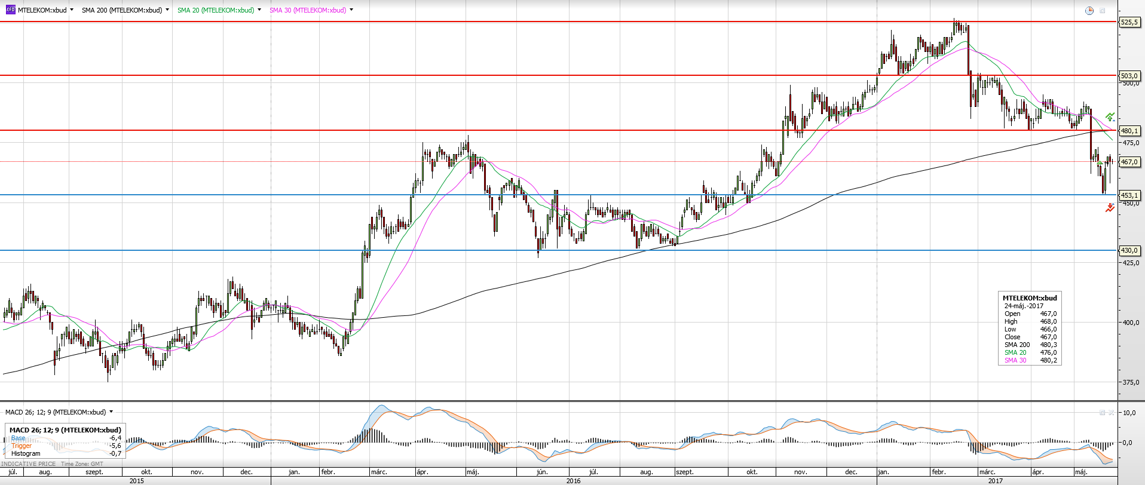Select the 480,1 red line price label

tap(1129, 131)
